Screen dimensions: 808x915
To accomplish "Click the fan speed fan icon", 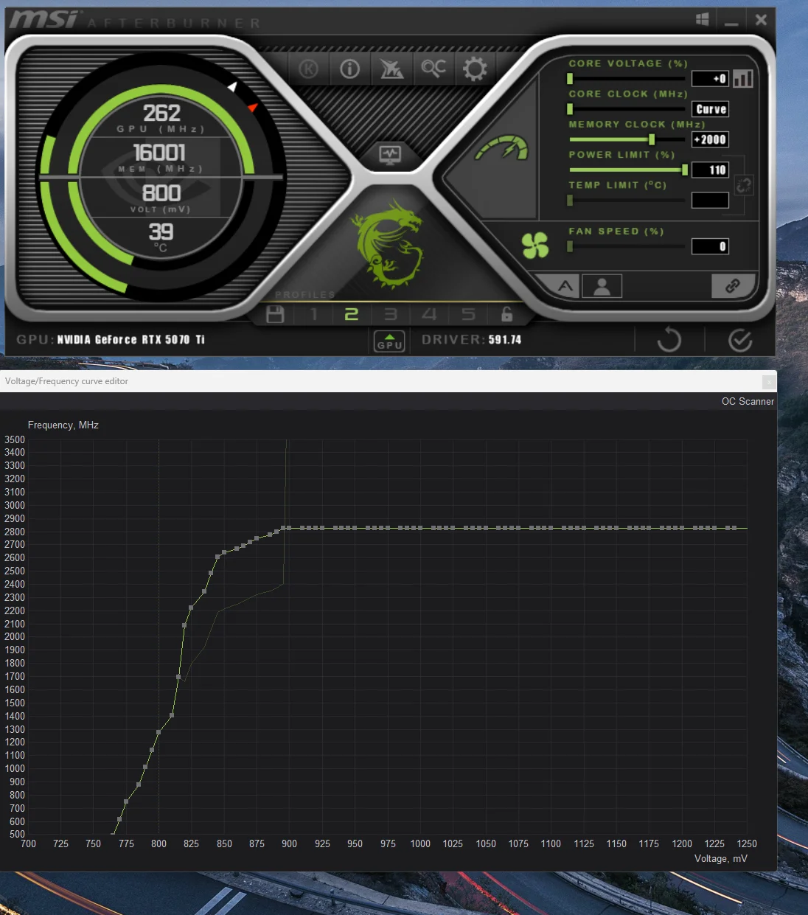I will 535,246.
